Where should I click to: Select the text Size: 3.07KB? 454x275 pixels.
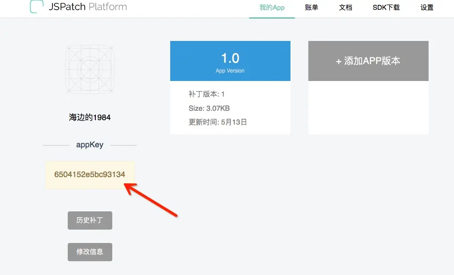click(x=209, y=109)
